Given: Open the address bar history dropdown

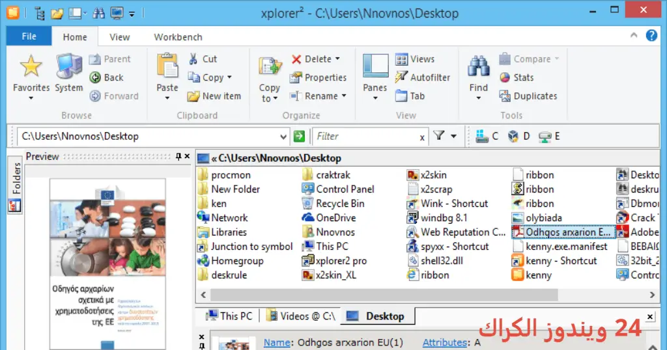Looking at the screenshot, I should pos(283,137).
